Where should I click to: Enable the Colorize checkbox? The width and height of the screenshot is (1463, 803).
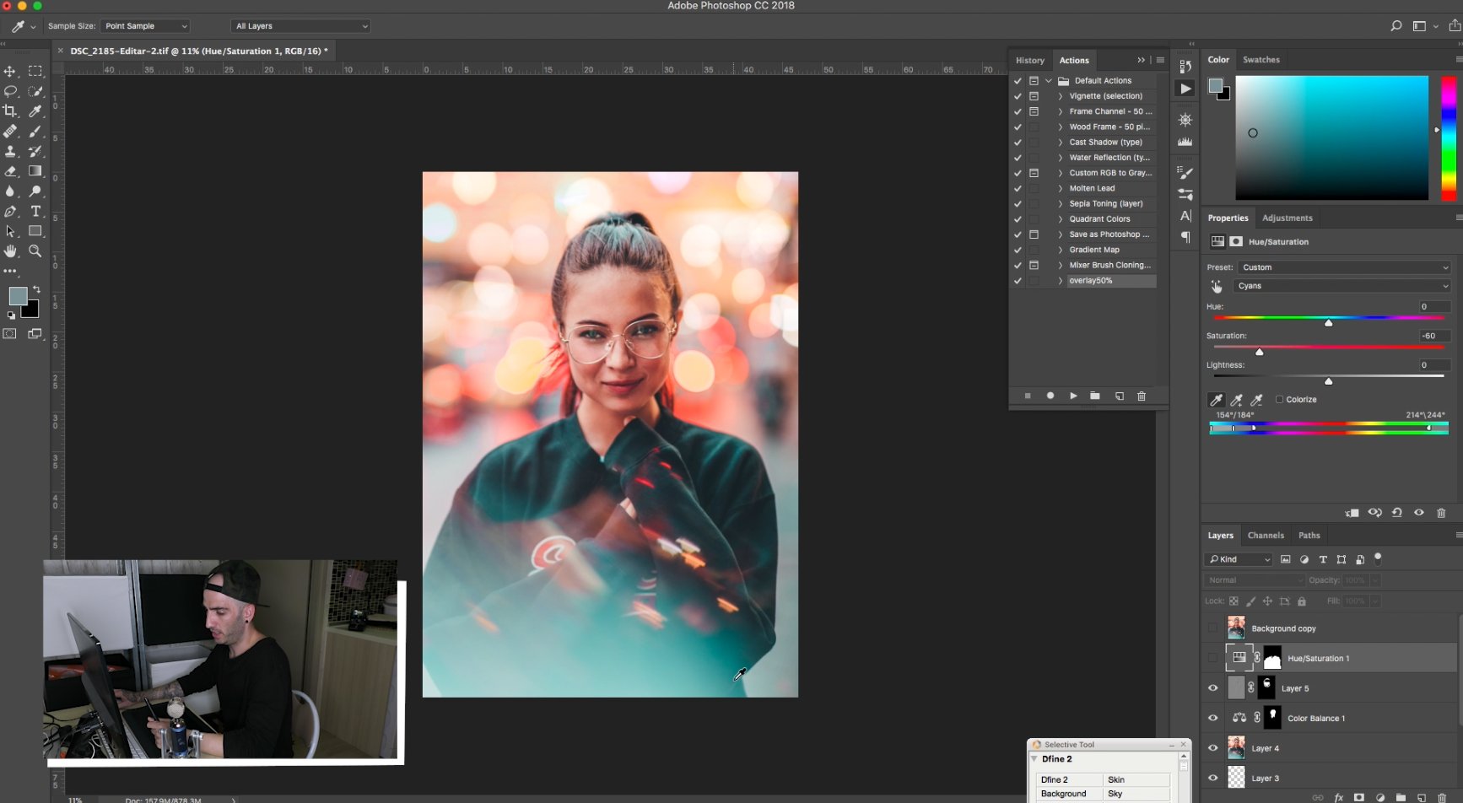click(x=1279, y=400)
